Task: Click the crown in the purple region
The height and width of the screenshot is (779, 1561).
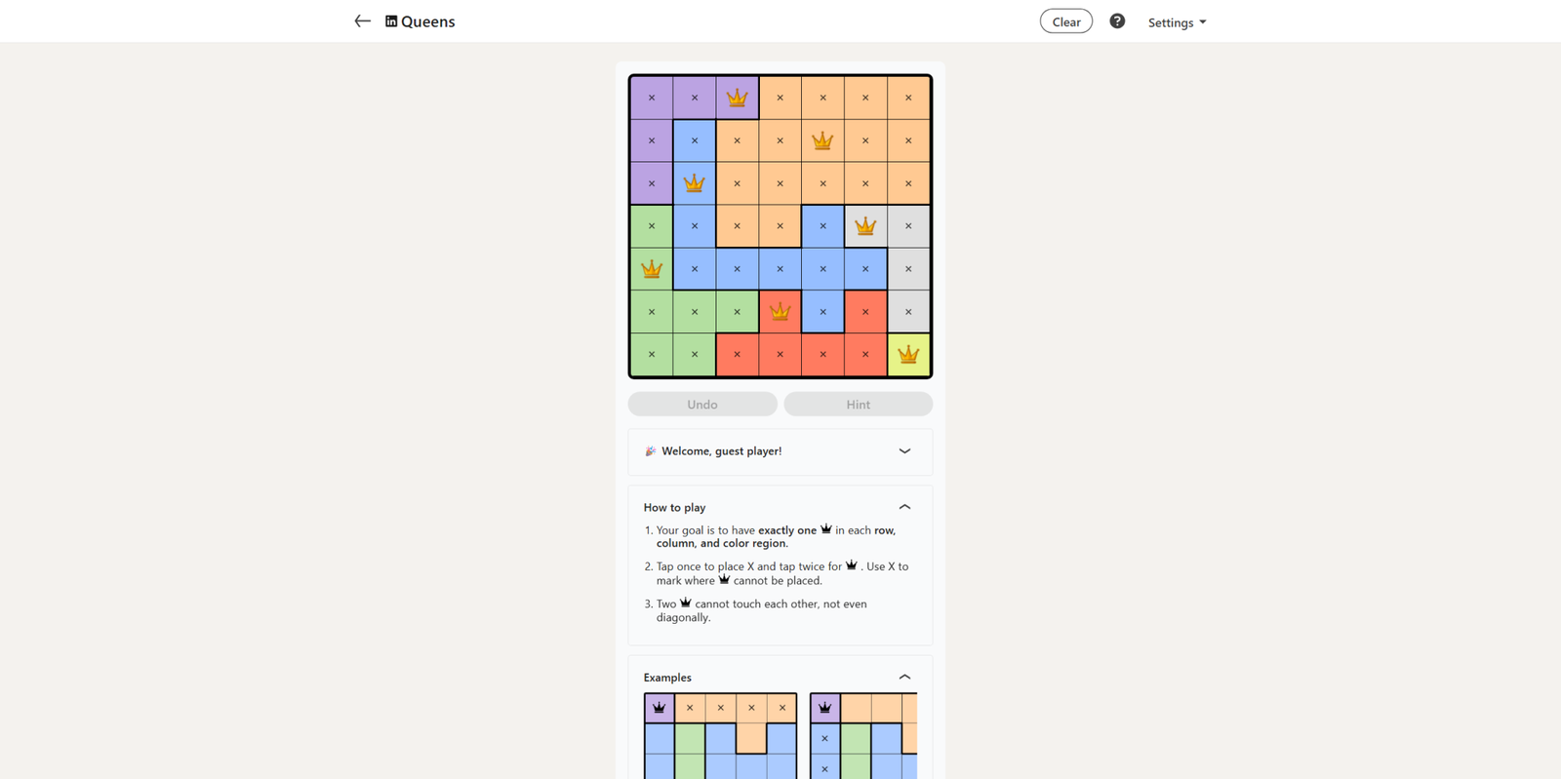Action: coord(738,97)
